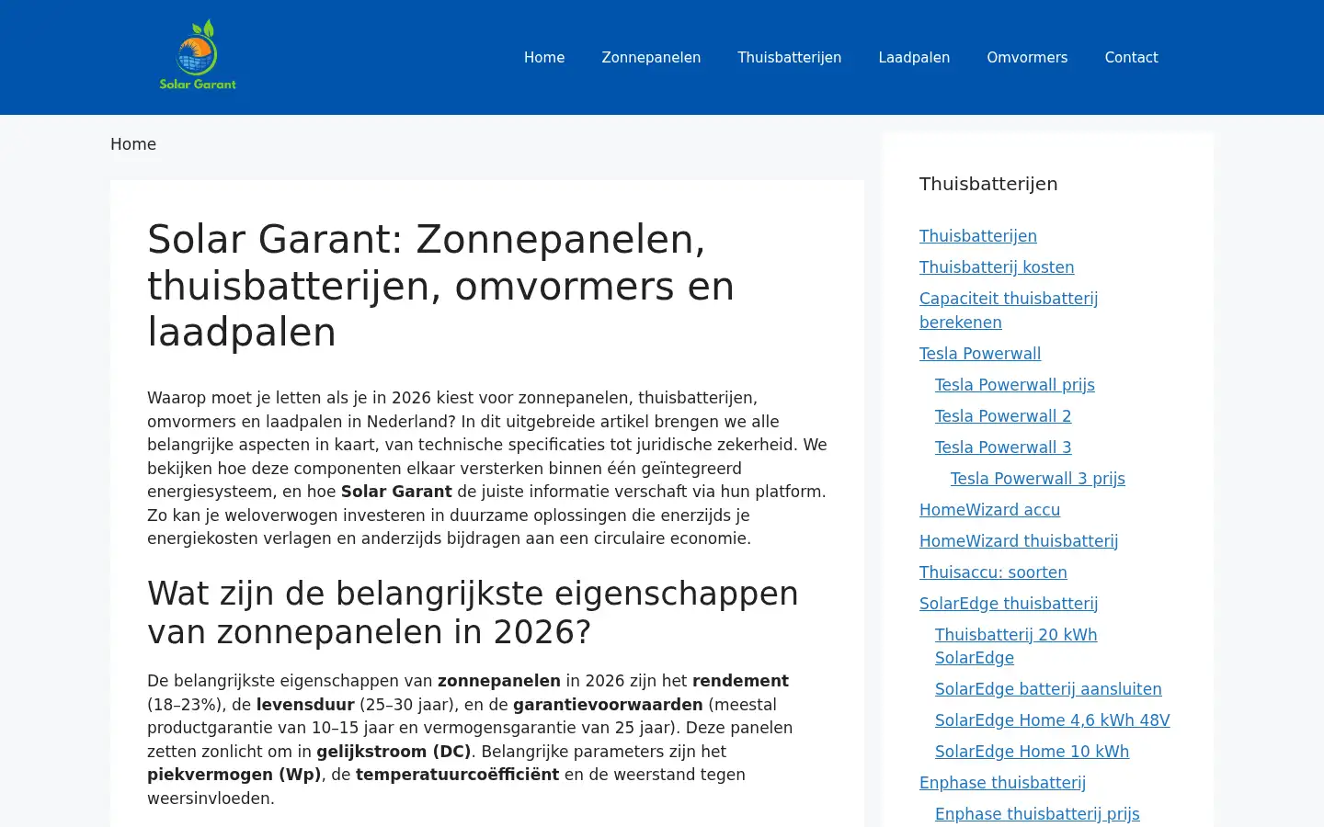Navigate to the Contact menu item

(1131, 57)
